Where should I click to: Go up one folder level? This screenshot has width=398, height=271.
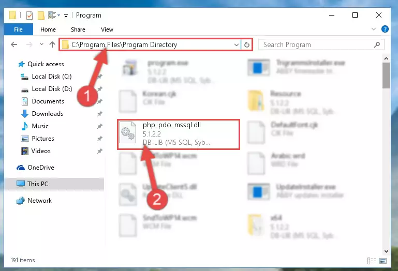click(x=52, y=44)
